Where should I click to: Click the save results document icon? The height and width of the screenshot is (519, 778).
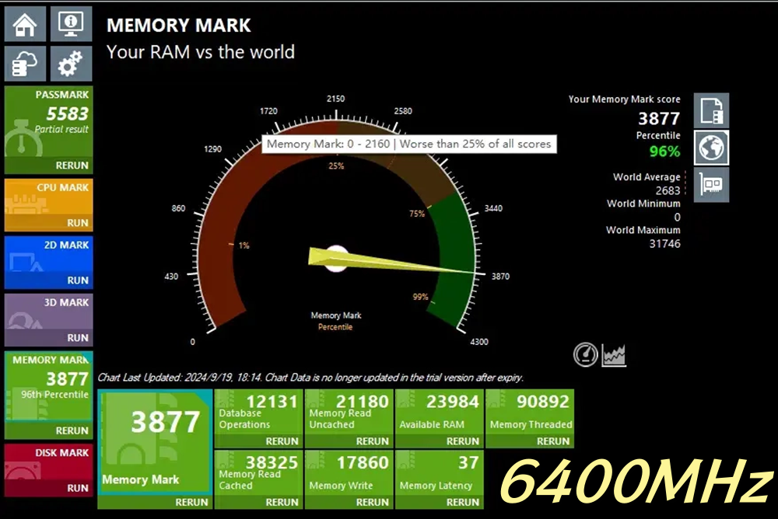coord(712,110)
